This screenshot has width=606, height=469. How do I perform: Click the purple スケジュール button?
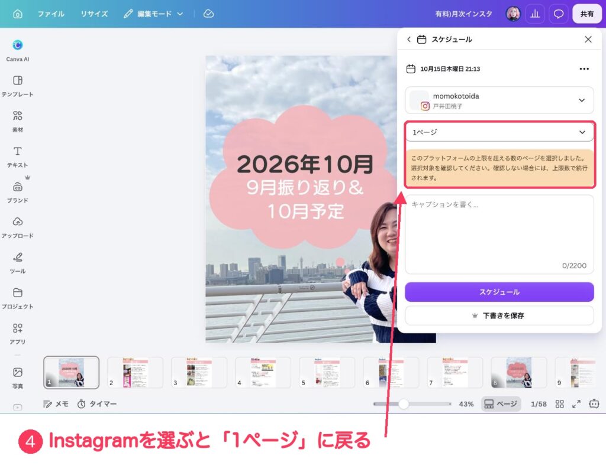tap(499, 292)
